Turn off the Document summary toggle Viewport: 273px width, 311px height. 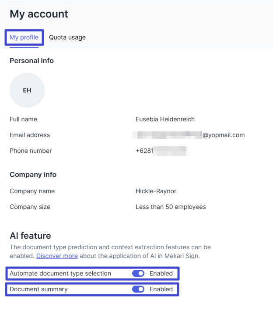pos(138,289)
